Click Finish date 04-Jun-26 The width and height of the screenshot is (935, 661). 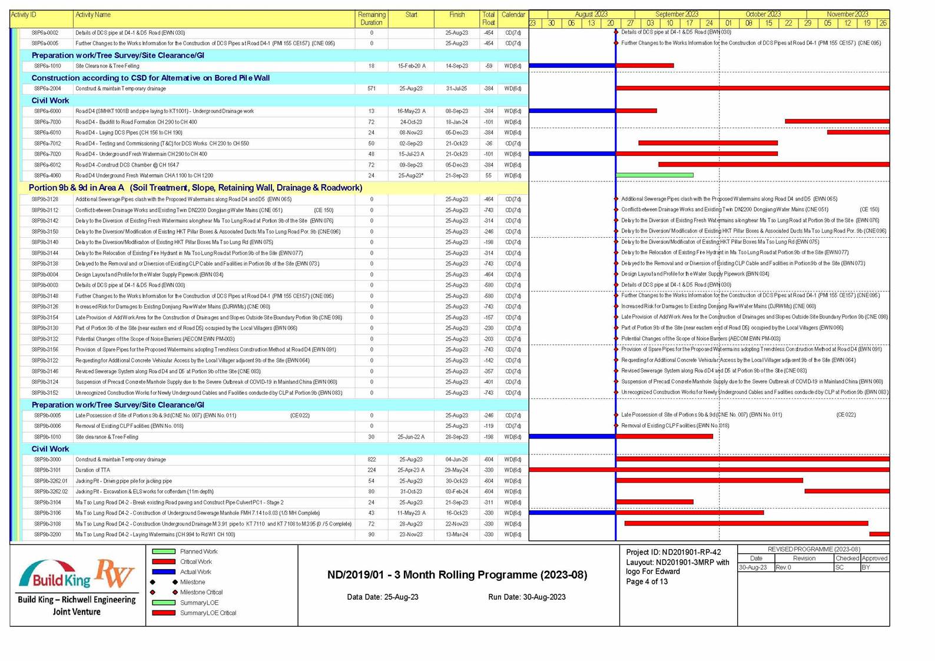[456, 460]
